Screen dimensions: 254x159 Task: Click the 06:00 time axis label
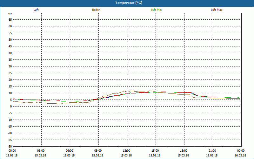(70, 151)
